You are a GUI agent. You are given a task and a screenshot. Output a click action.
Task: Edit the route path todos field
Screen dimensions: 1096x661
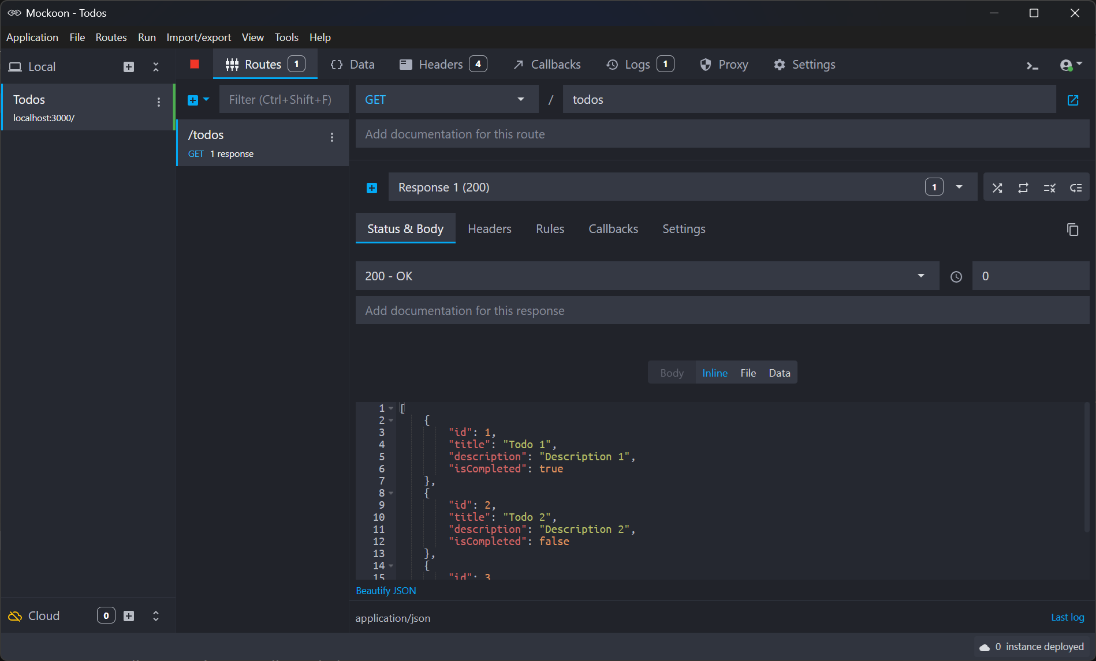tap(809, 99)
